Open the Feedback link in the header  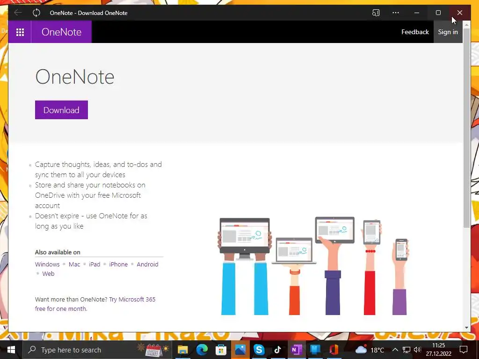[415, 32]
